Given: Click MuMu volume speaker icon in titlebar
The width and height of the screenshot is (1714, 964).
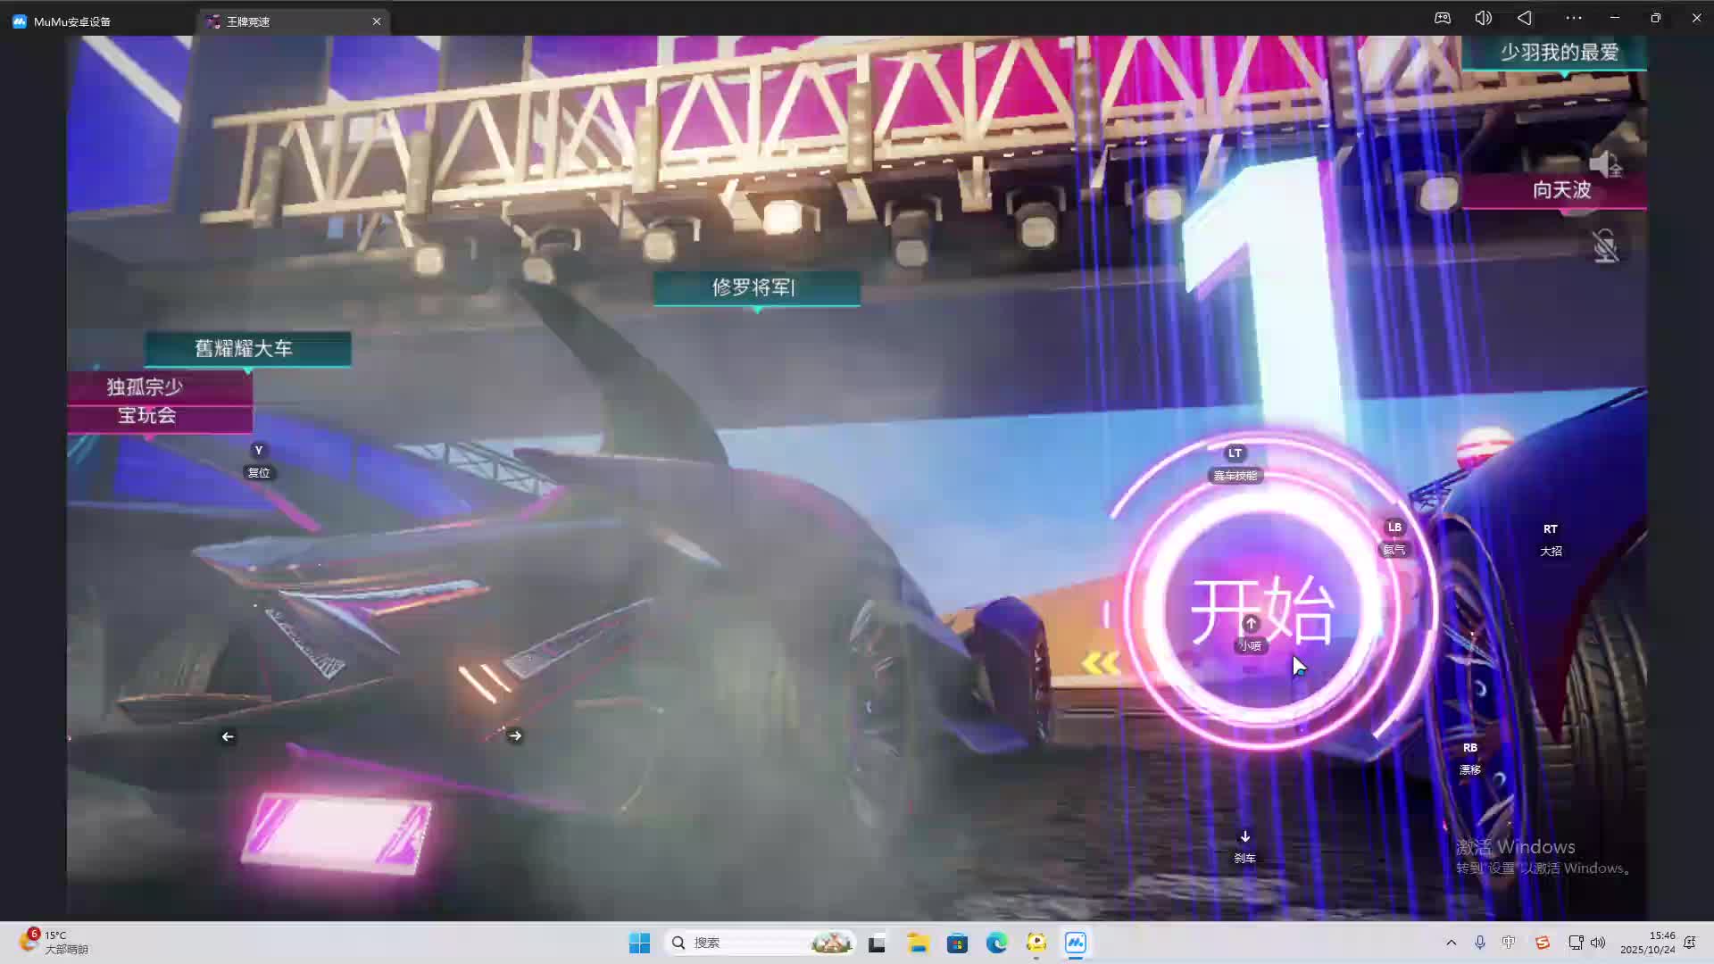Looking at the screenshot, I should (1483, 18).
